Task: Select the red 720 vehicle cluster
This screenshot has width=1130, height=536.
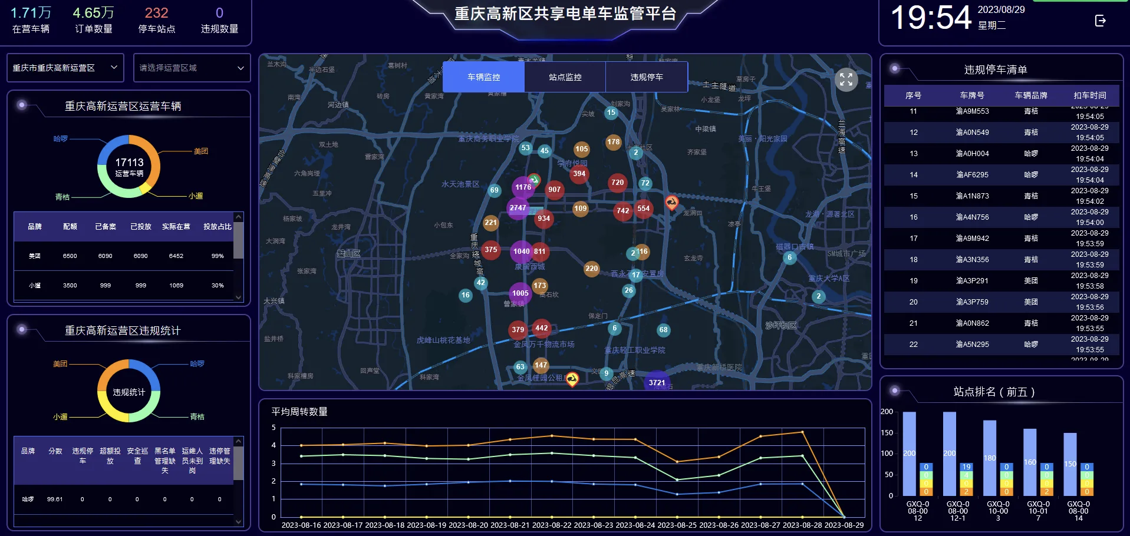Action: (x=617, y=183)
